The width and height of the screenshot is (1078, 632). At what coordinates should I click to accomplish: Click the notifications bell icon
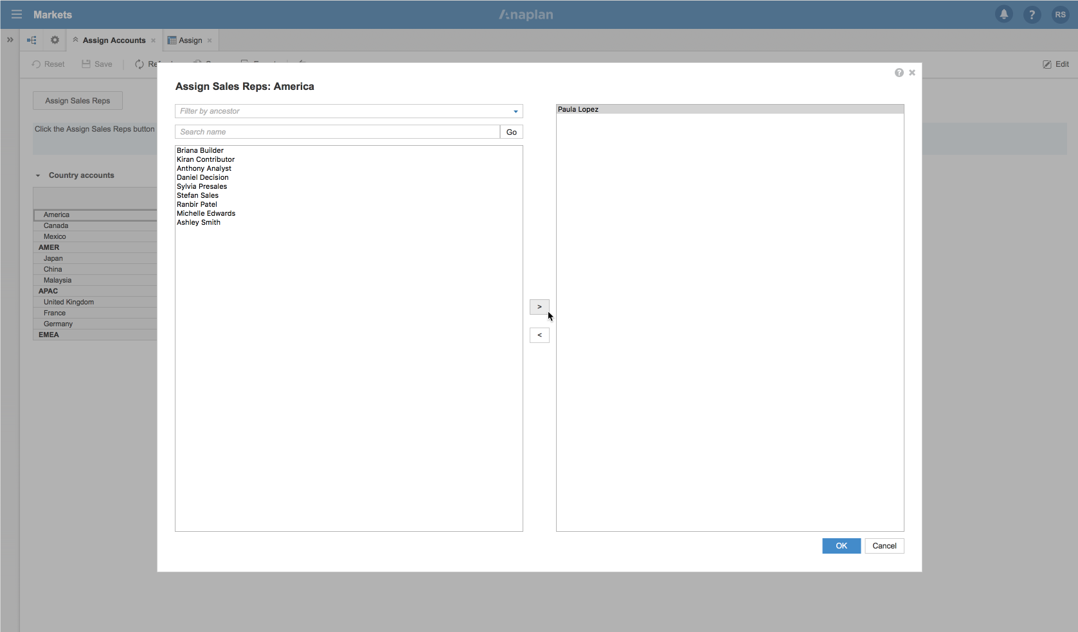(1003, 14)
